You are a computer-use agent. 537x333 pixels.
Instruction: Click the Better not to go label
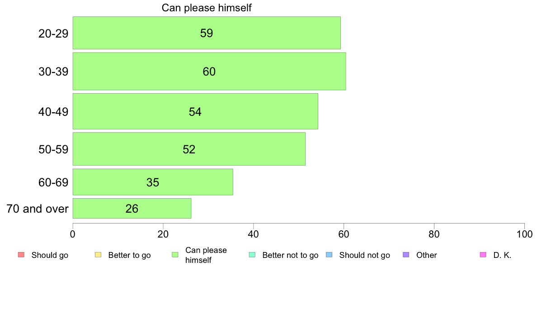(290, 255)
